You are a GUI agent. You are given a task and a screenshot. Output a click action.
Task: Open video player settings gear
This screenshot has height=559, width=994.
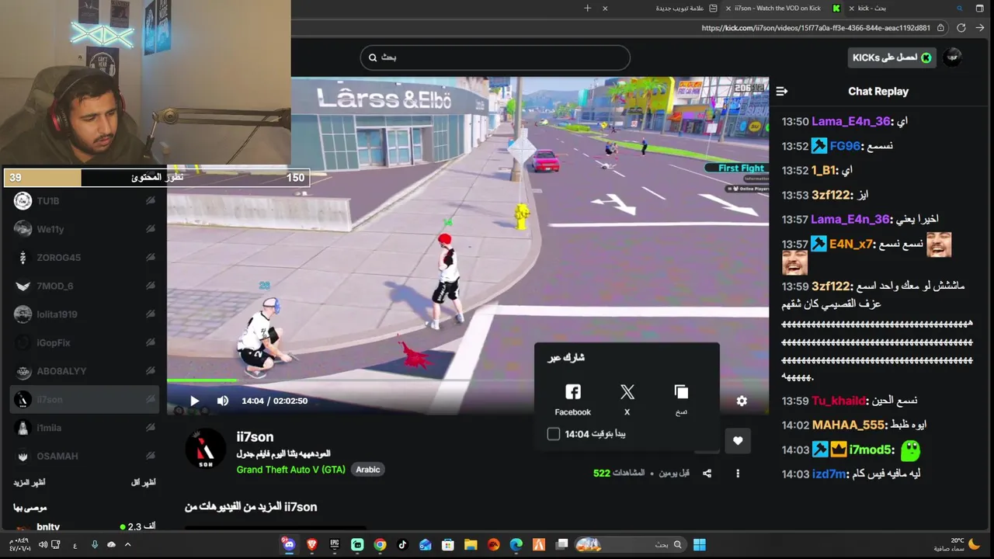[x=742, y=401]
